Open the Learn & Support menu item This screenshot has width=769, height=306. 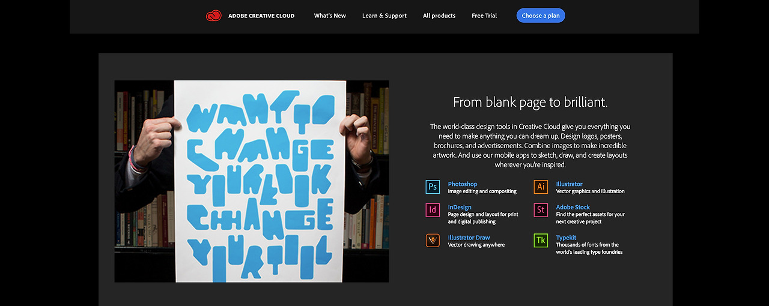click(x=384, y=16)
